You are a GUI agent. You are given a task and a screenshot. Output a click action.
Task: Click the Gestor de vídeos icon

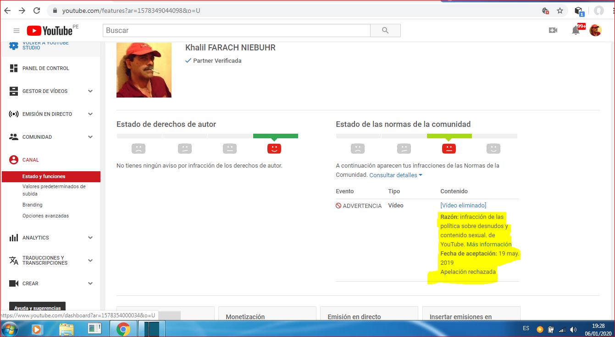tap(14, 91)
